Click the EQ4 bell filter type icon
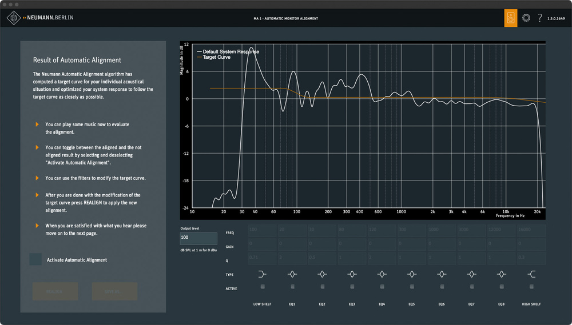The image size is (572, 325). [382, 274]
